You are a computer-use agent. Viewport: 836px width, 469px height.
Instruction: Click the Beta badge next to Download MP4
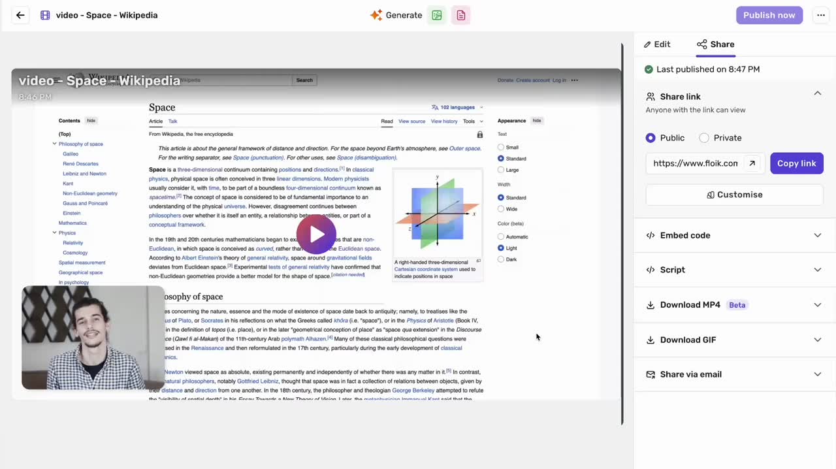[737, 305]
